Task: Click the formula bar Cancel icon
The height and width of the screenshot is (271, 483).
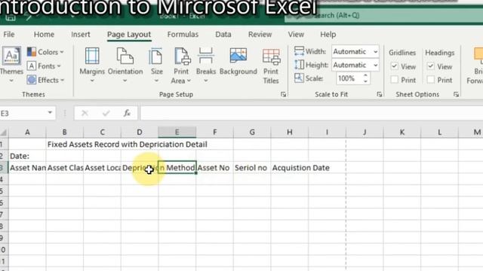Action: 85,114
